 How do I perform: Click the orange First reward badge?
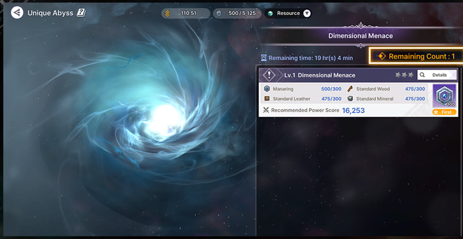(444, 112)
